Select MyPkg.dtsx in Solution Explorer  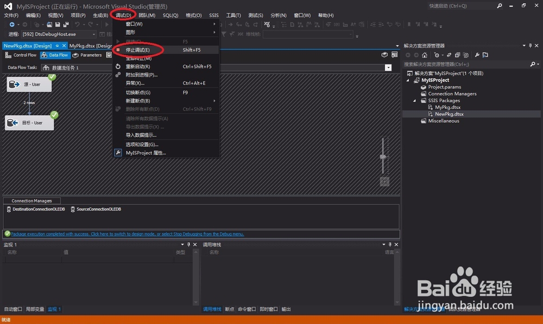click(x=447, y=107)
